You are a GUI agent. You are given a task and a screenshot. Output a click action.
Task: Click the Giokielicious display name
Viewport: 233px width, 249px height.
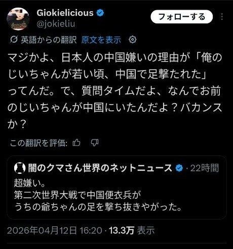(x=65, y=13)
